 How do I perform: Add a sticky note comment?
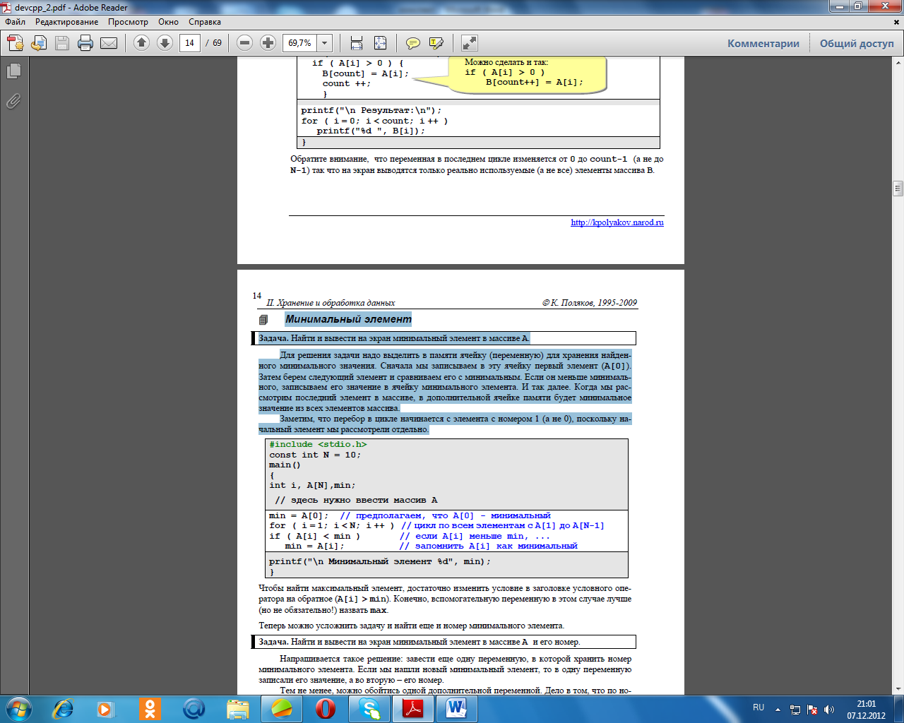(413, 43)
